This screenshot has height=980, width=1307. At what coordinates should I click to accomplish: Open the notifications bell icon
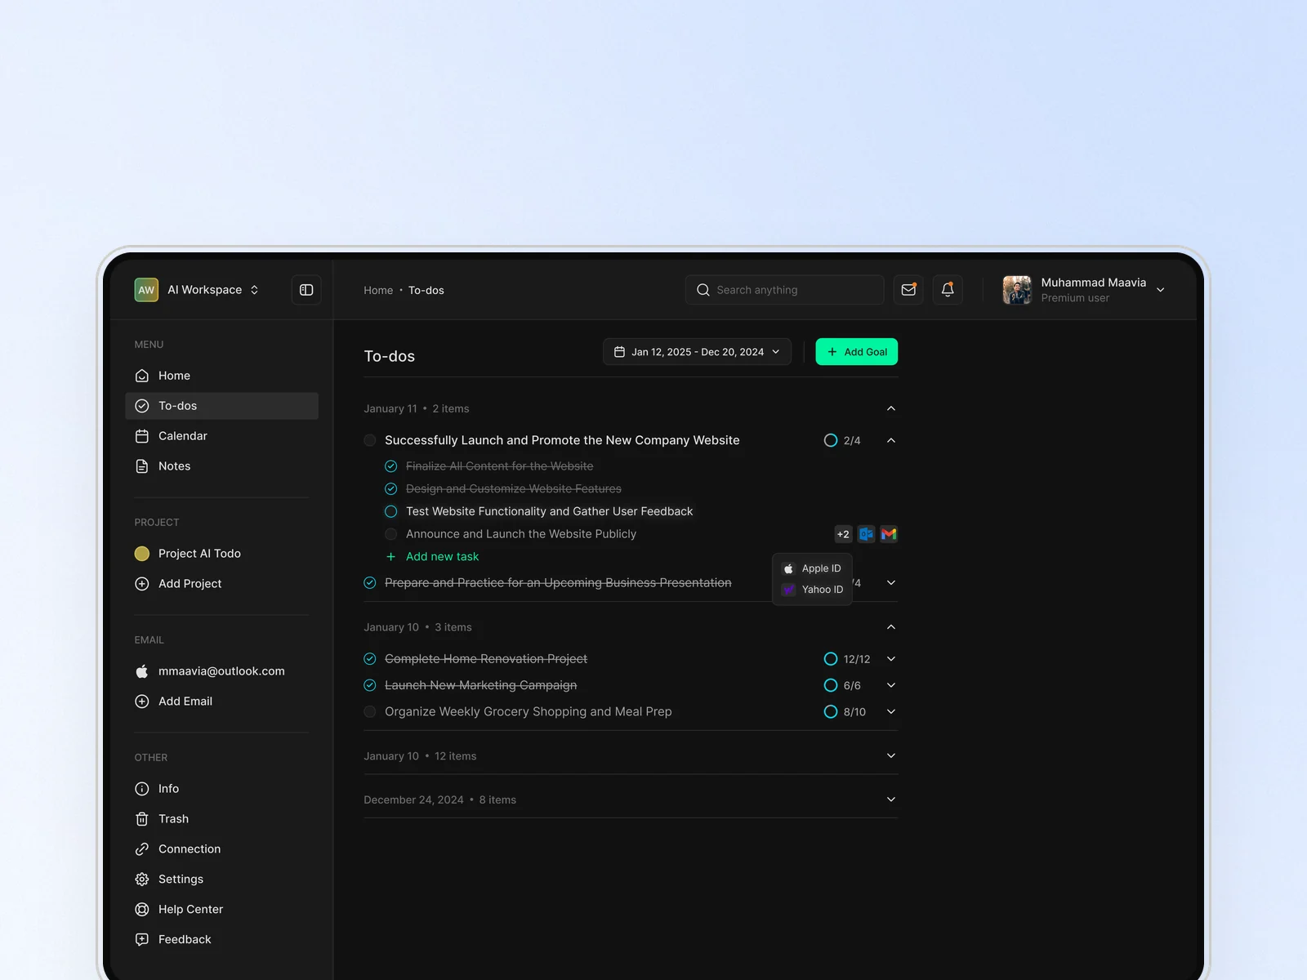coord(948,290)
